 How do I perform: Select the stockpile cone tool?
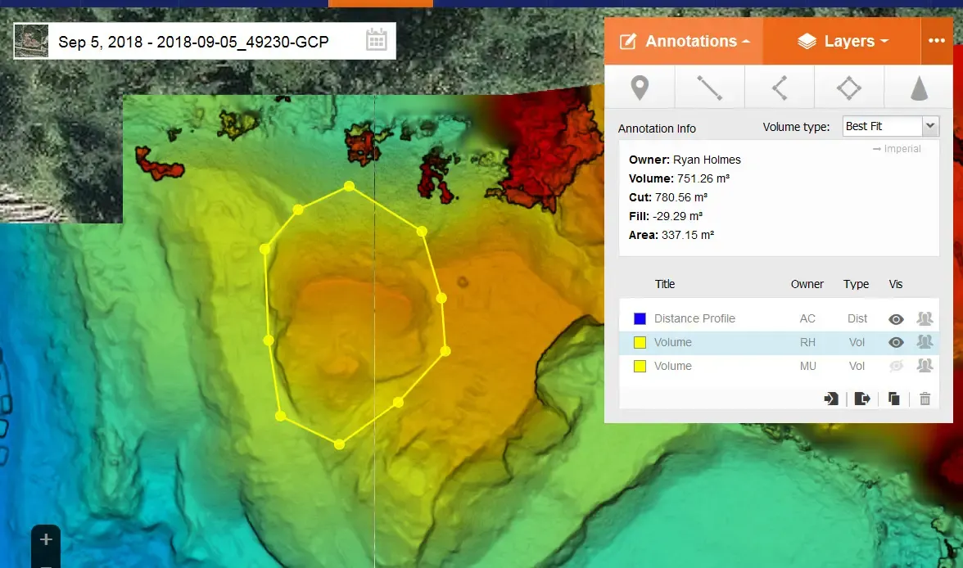pyautogui.click(x=917, y=86)
